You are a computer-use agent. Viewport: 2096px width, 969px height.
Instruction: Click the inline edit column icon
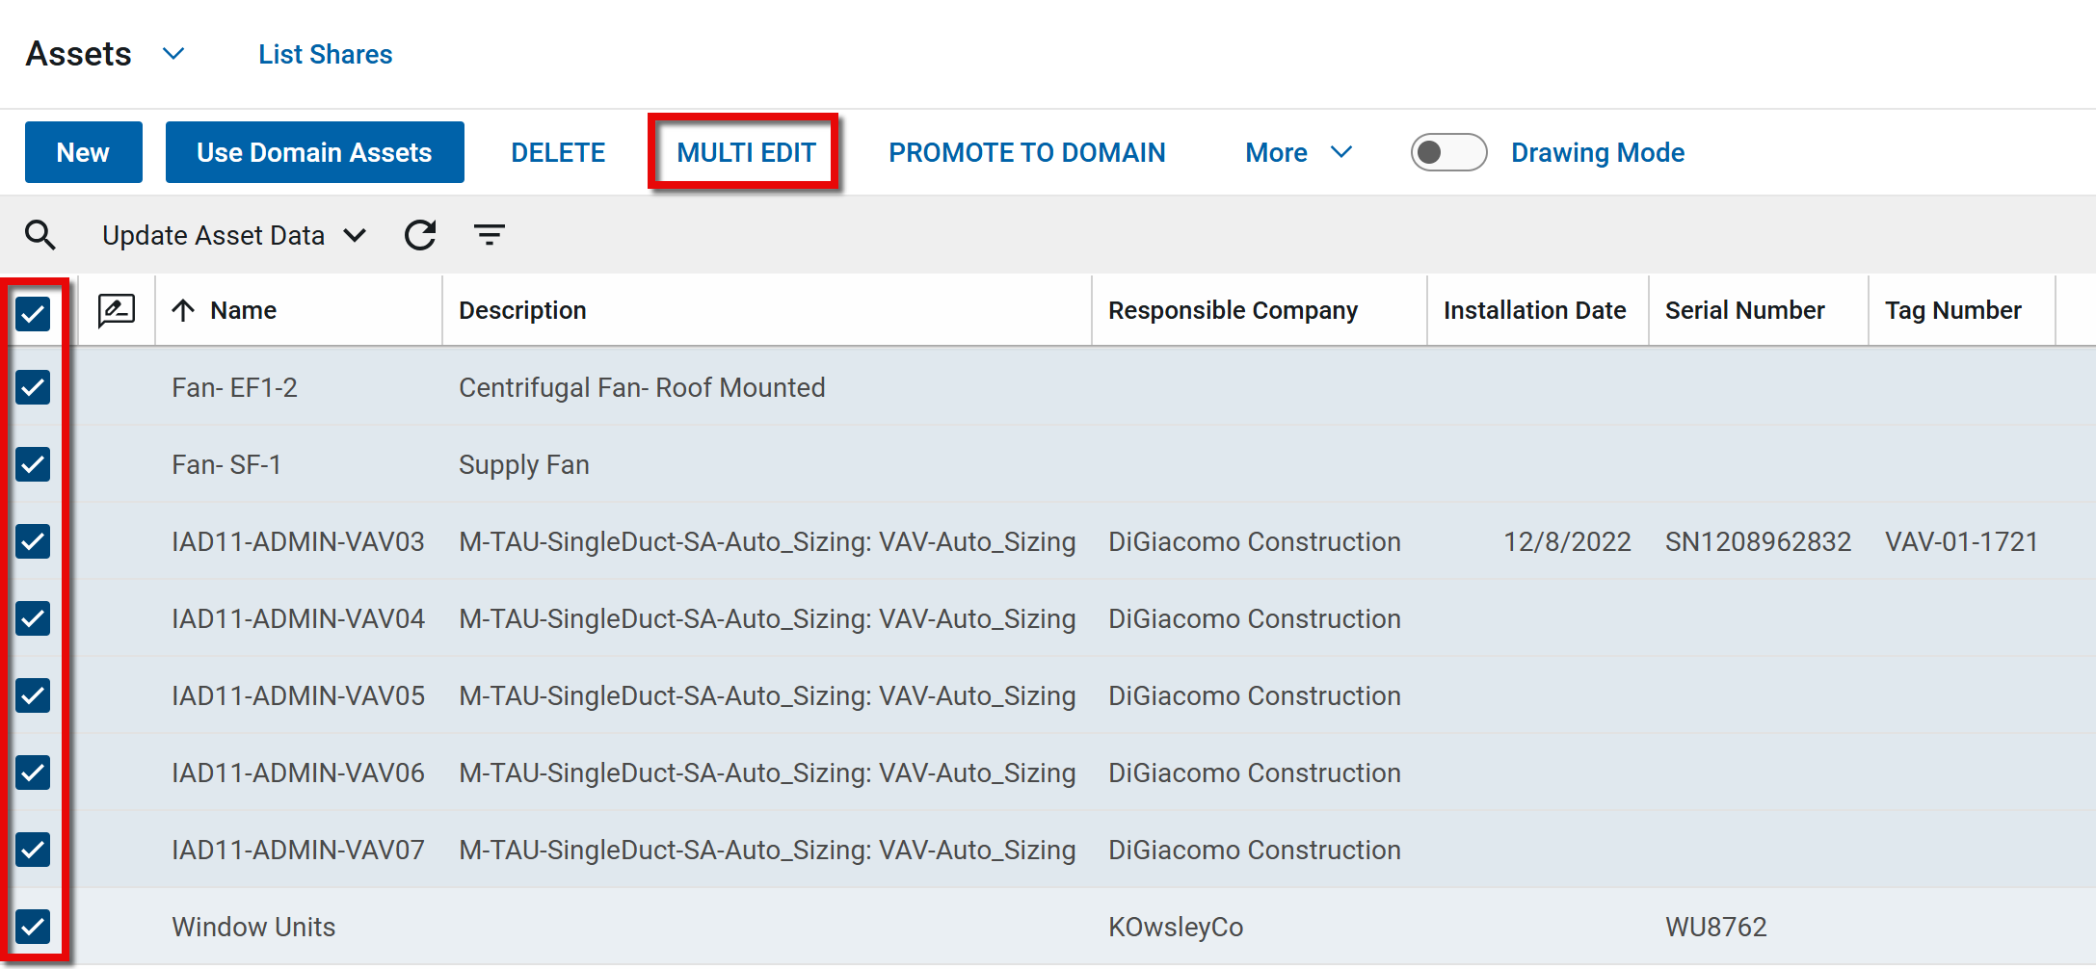[x=117, y=310]
